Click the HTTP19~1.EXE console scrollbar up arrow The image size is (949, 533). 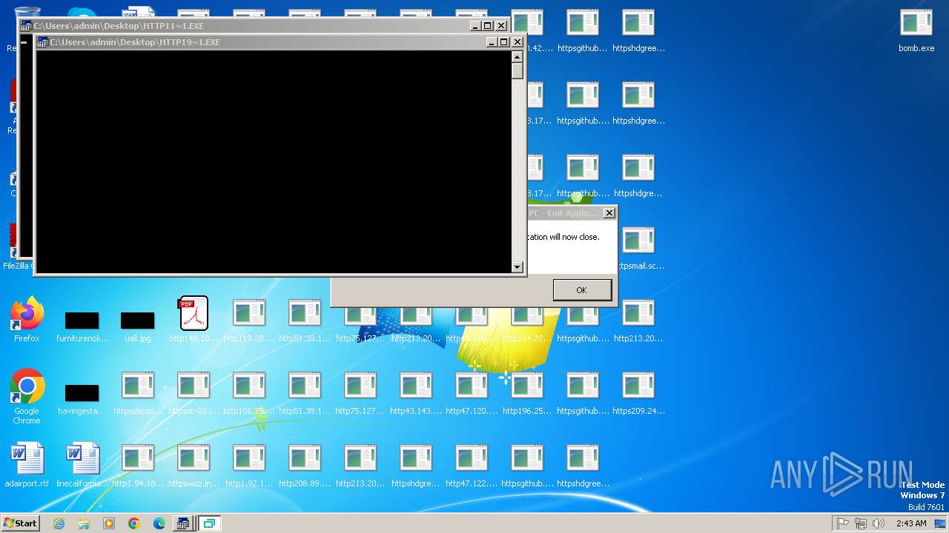(x=518, y=56)
